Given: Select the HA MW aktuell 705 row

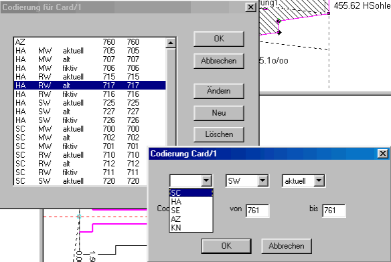Looking at the screenshot, I should pyautogui.click(x=90, y=51).
